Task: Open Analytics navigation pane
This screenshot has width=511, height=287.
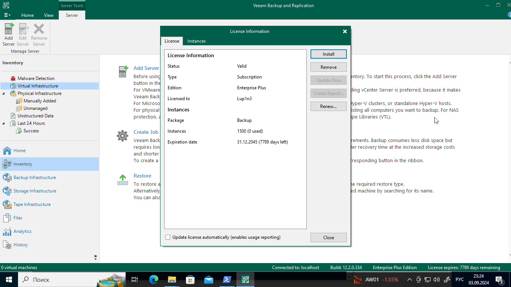Action: 49,231
